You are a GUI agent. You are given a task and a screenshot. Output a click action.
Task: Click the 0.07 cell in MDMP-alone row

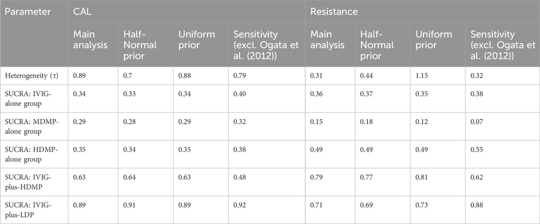click(477, 121)
